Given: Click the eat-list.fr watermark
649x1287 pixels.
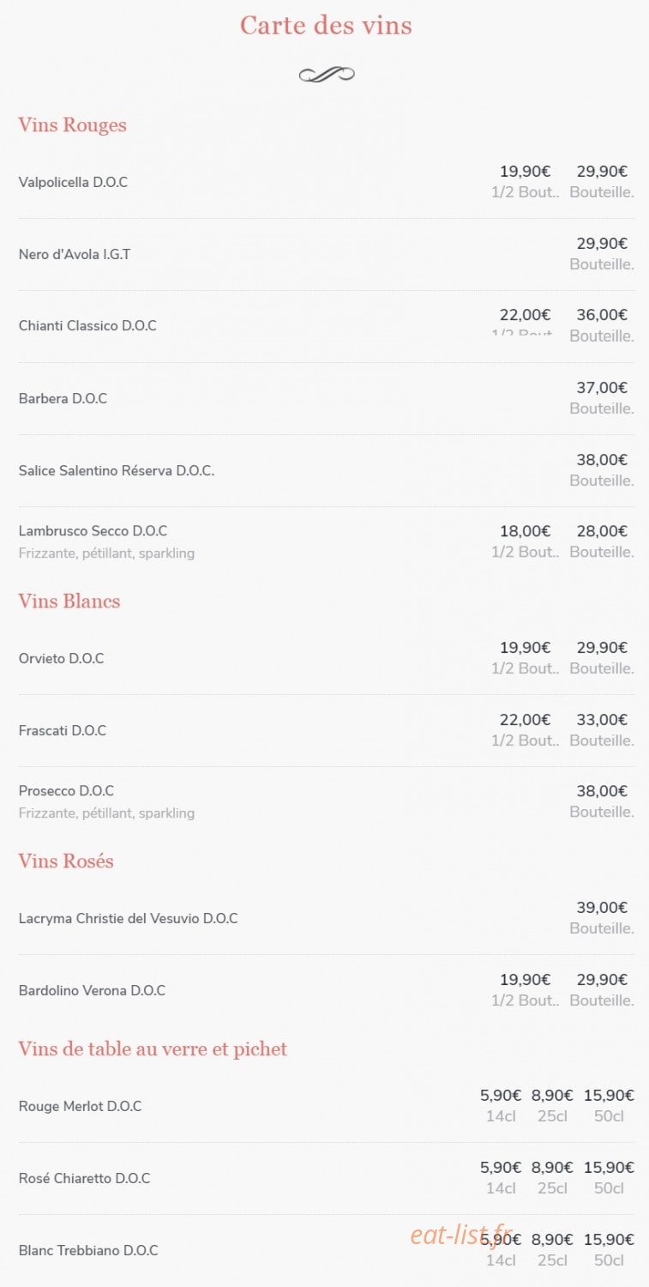Looking at the screenshot, I should (462, 1235).
